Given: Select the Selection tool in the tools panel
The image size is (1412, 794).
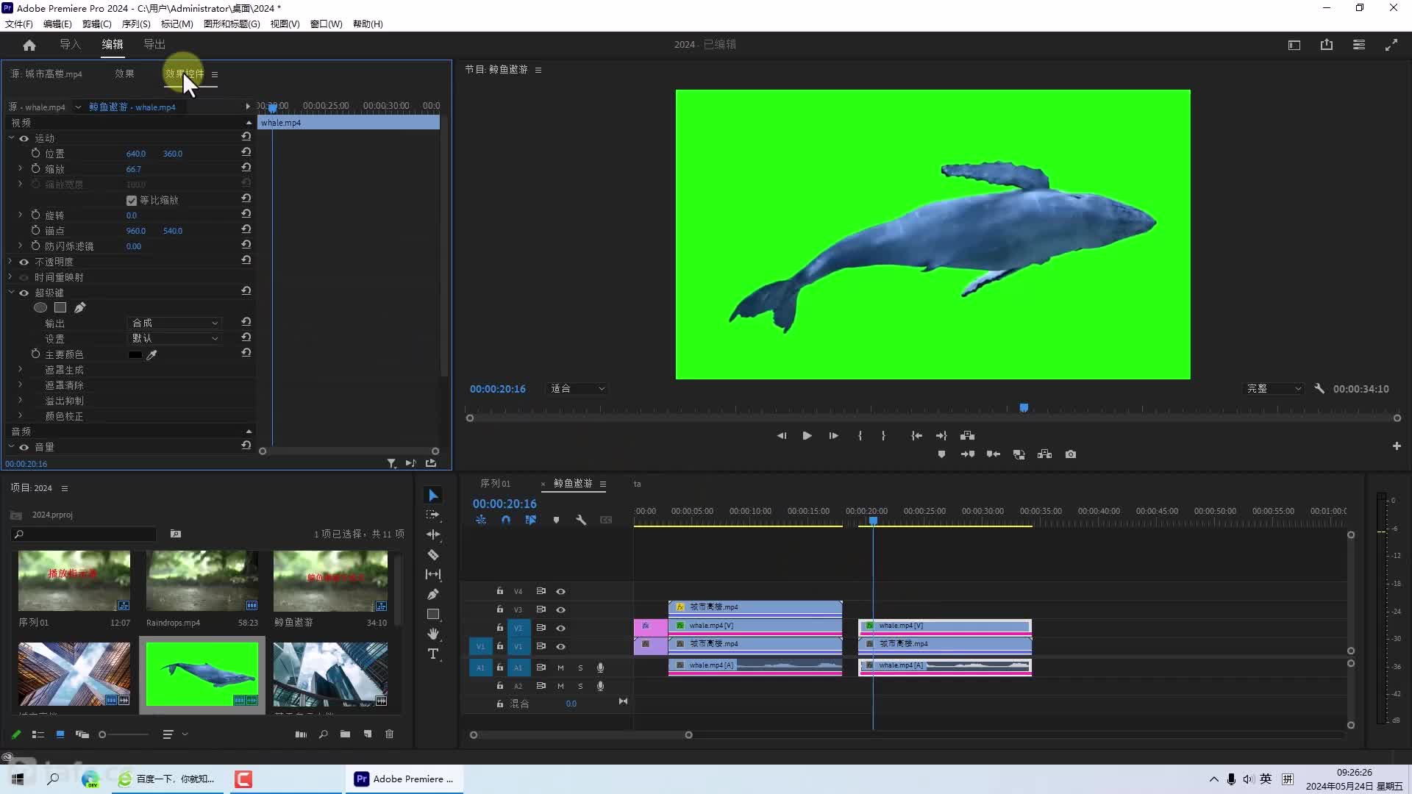Looking at the screenshot, I should (x=433, y=496).
